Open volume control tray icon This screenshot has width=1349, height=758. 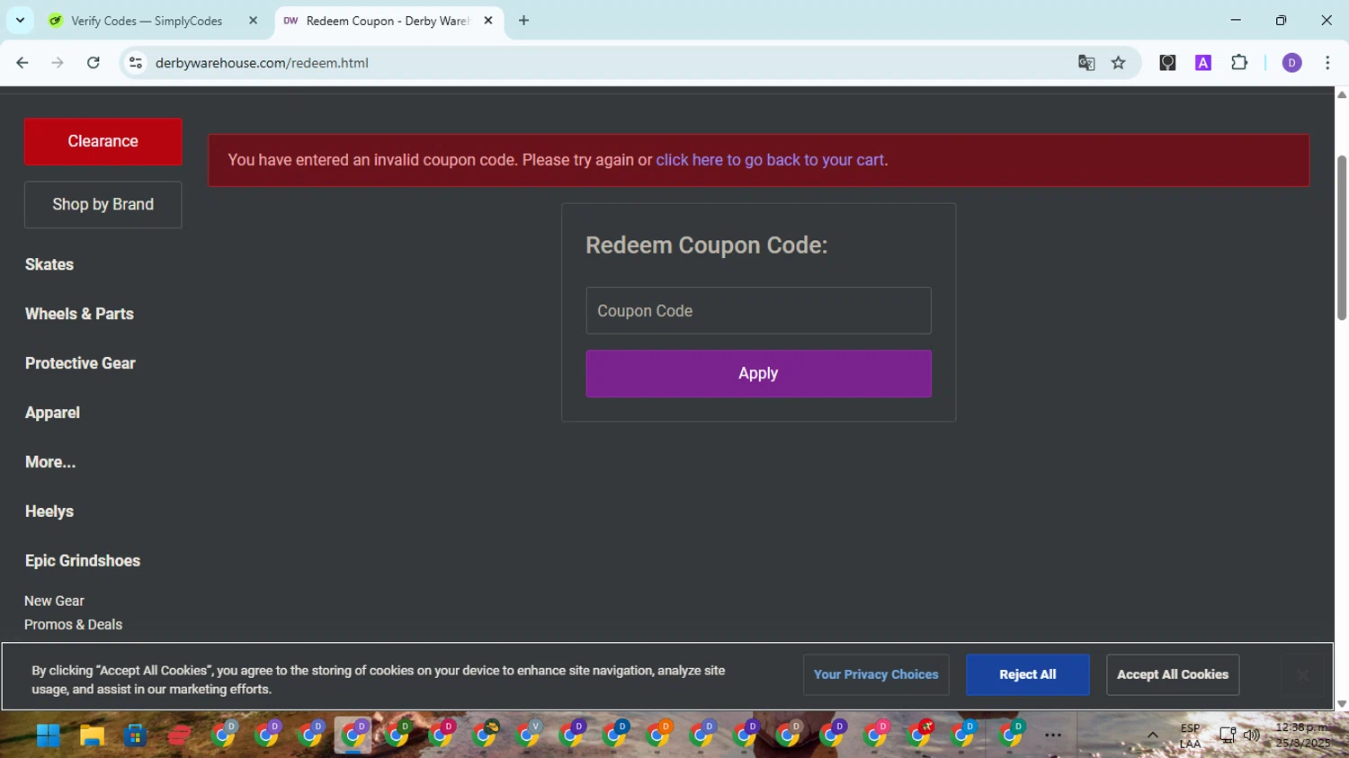(x=1251, y=736)
